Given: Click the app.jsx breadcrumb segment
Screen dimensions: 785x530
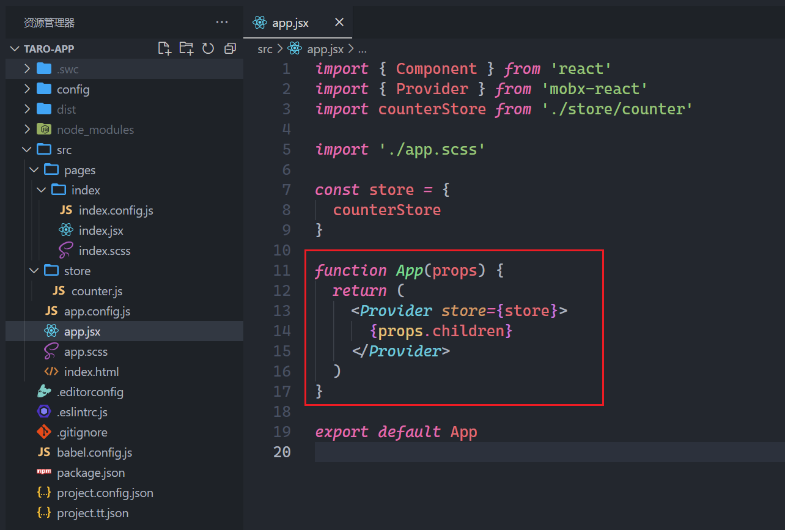Looking at the screenshot, I should coord(325,49).
